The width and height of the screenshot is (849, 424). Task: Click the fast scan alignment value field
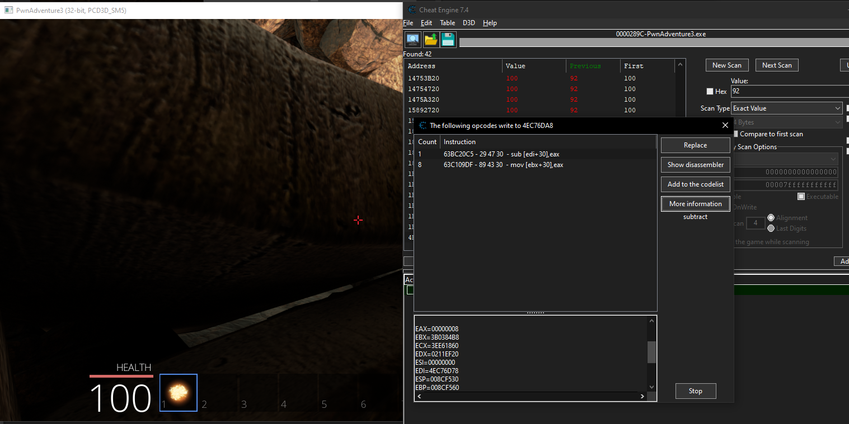pyautogui.click(x=756, y=223)
